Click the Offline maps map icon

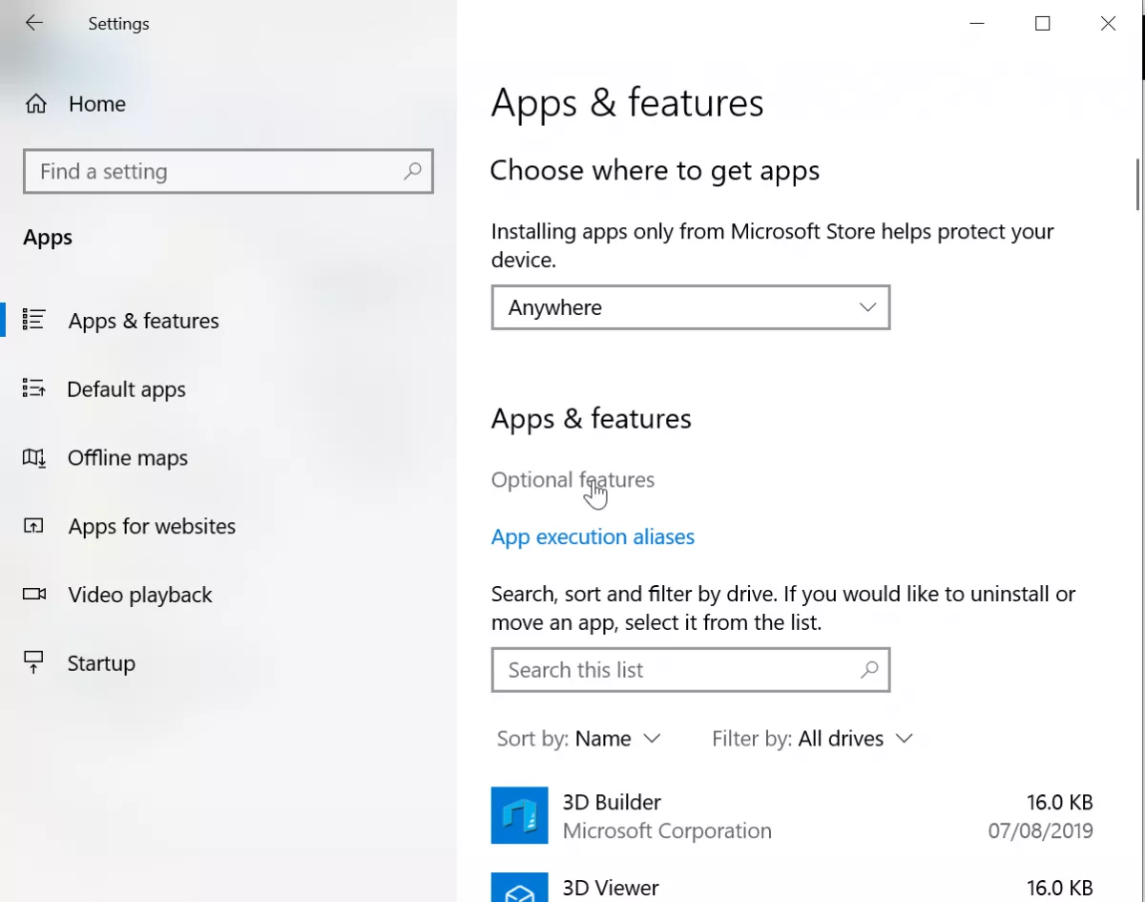33,457
